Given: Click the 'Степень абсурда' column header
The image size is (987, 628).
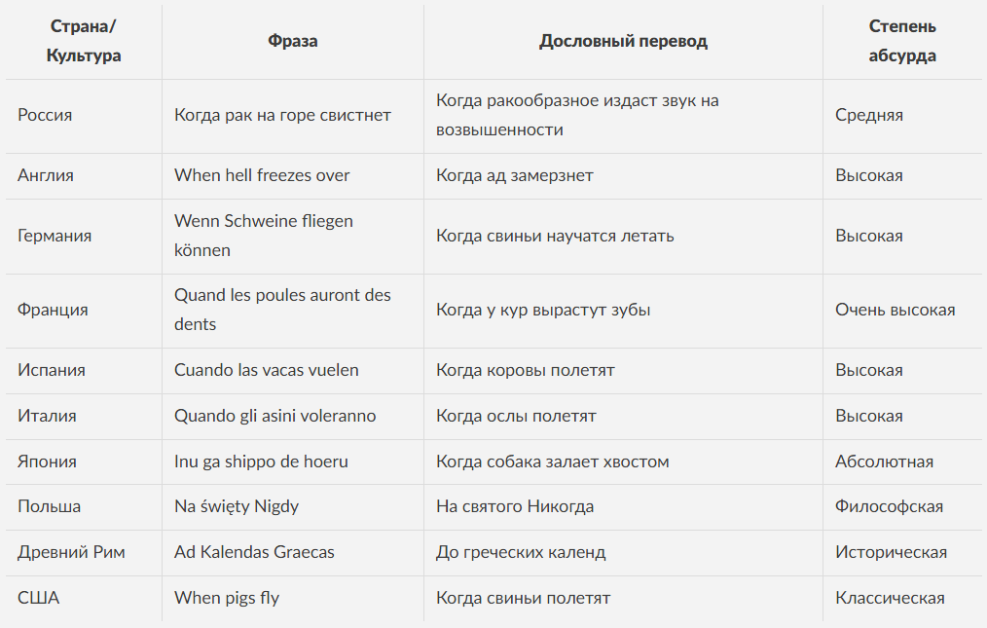Looking at the screenshot, I should pos(902,41).
